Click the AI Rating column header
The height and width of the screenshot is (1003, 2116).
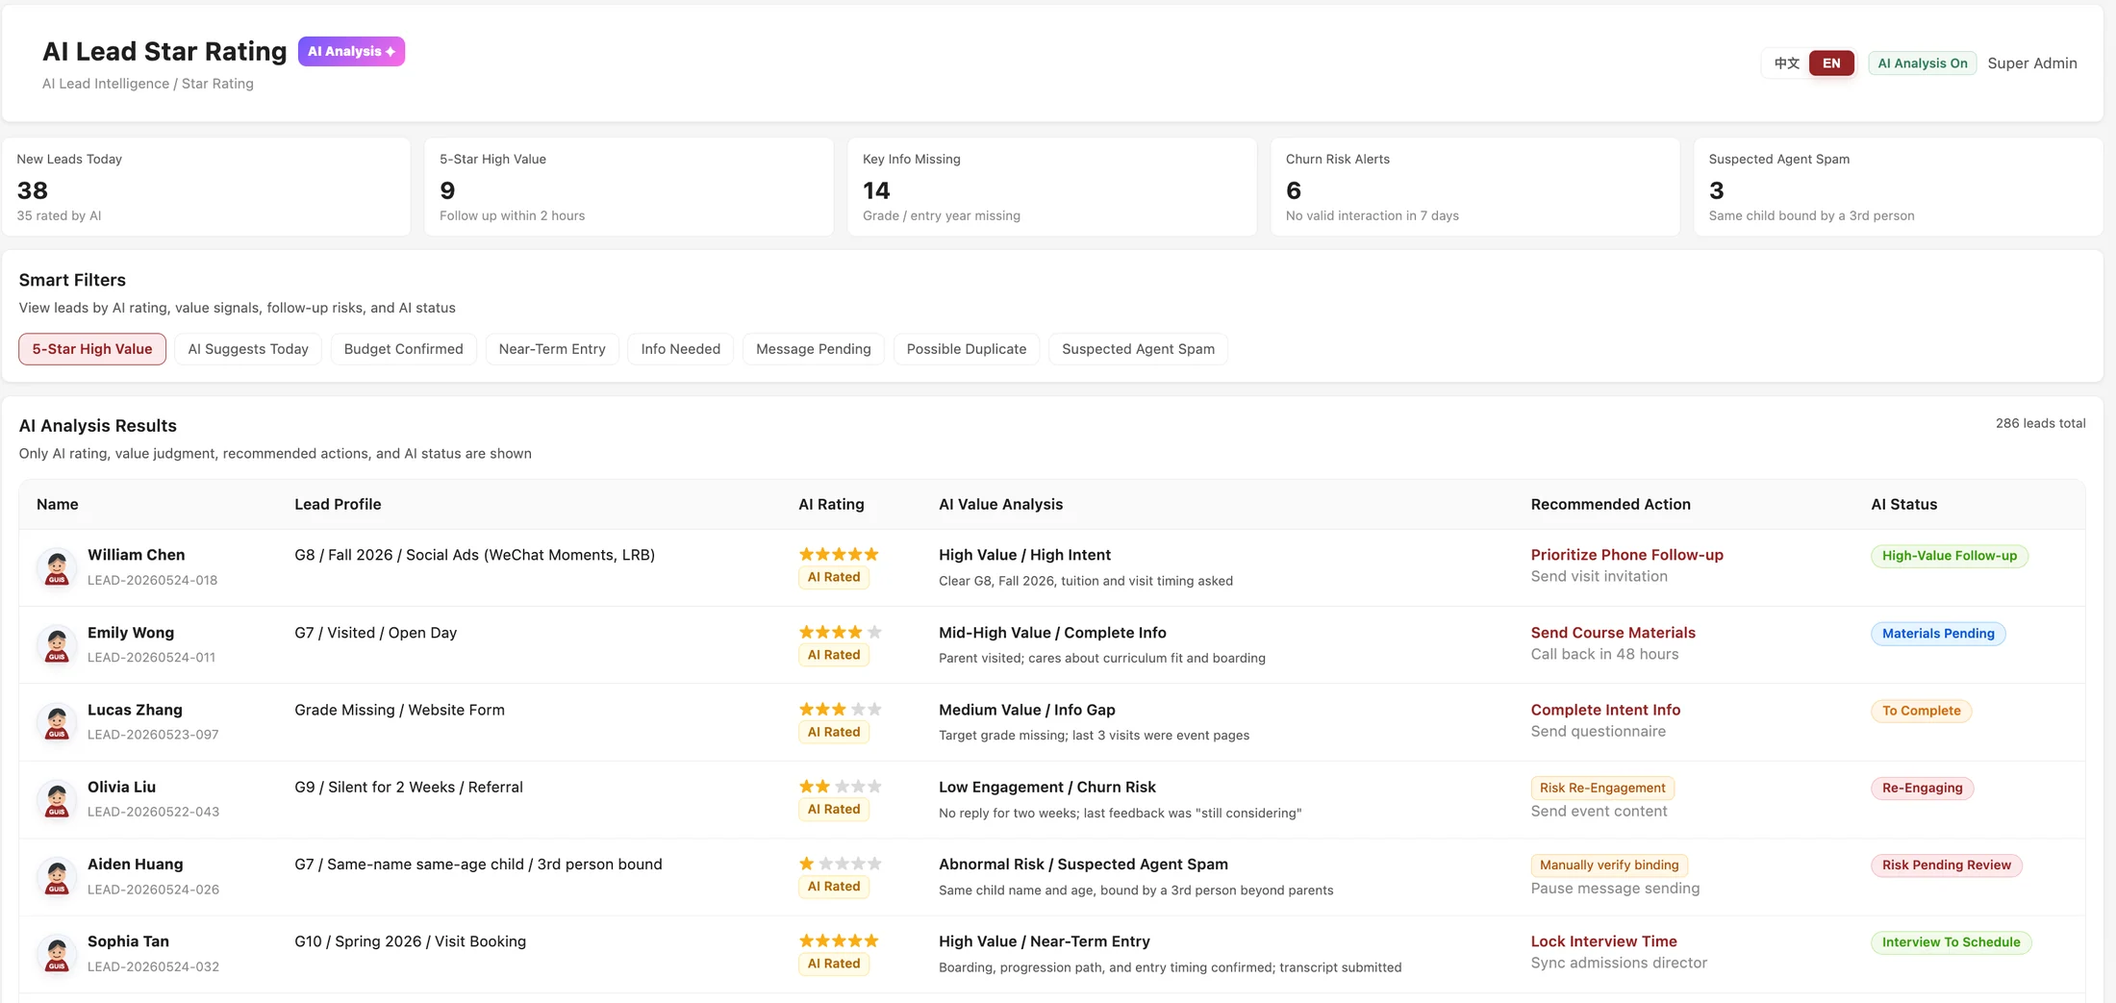point(831,504)
